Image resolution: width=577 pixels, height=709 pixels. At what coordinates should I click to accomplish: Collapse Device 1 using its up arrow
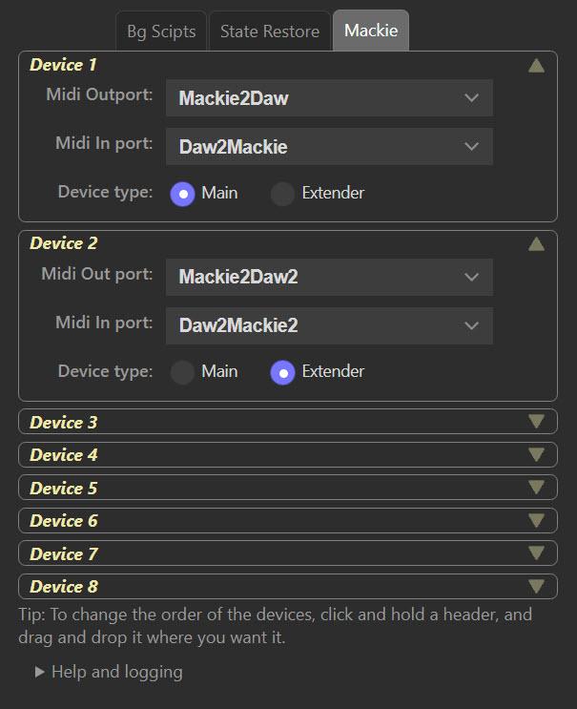point(536,66)
